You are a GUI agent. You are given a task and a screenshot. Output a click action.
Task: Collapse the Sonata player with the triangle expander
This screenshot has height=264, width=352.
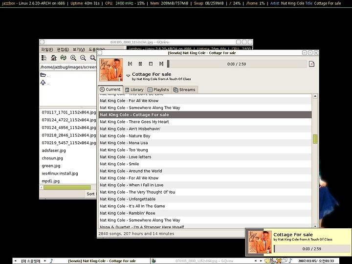point(128,76)
